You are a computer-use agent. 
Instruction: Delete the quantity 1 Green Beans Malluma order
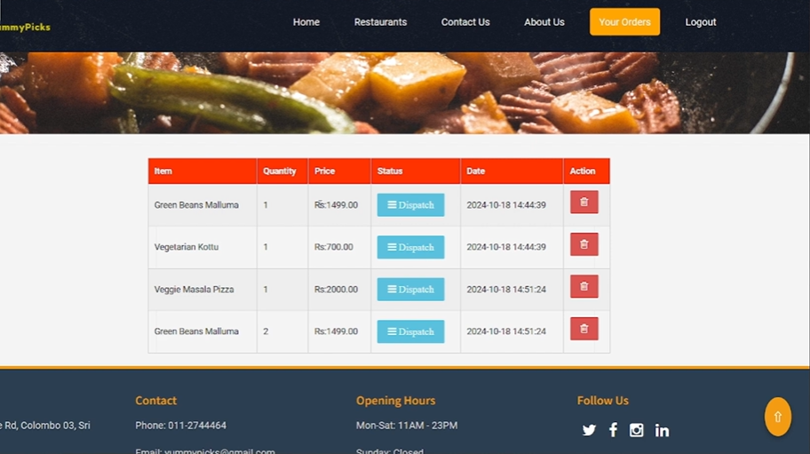(584, 202)
